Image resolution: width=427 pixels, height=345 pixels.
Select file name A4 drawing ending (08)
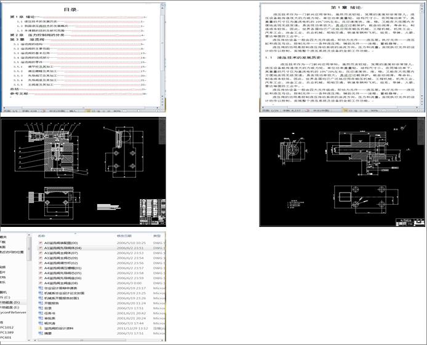coord(61,283)
